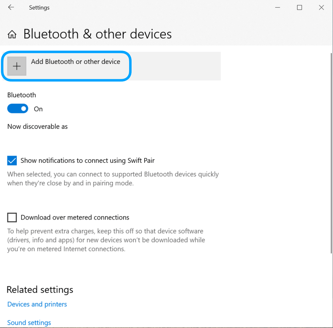Click the "Download over metered connections" label text

pos(75,217)
